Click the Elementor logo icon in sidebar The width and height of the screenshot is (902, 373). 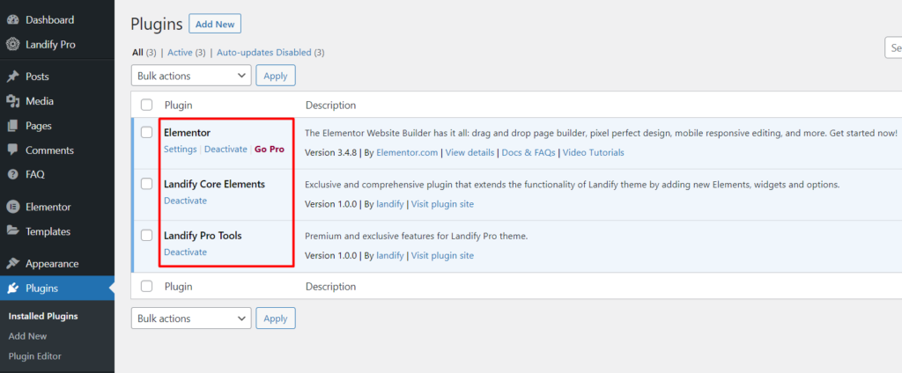(x=12, y=208)
